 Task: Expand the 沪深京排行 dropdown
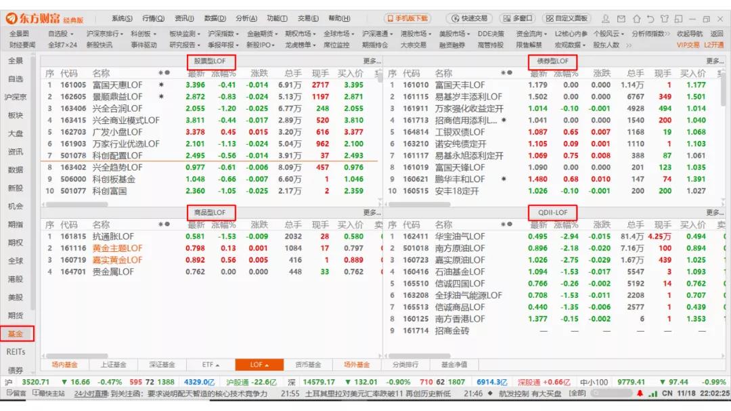point(105,34)
